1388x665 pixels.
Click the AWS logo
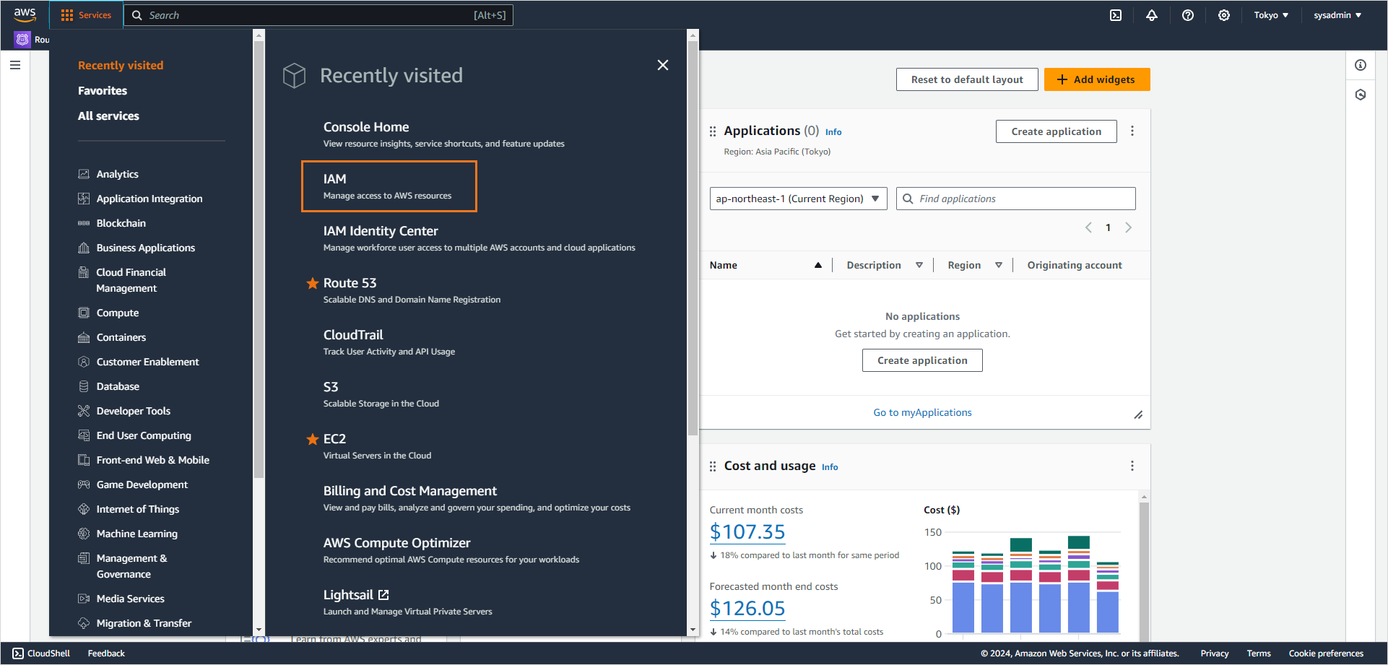(25, 14)
